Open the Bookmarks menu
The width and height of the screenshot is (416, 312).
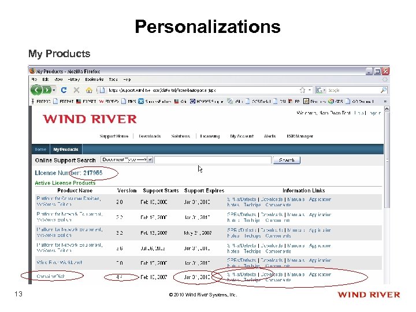pyautogui.click(x=94, y=79)
